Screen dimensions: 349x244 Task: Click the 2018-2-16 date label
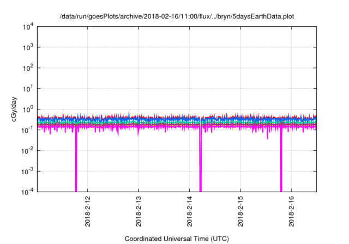[x=291, y=211]
